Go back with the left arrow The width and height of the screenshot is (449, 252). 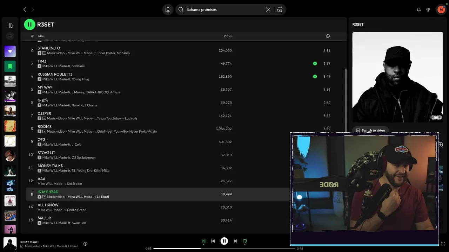point(25,10)
